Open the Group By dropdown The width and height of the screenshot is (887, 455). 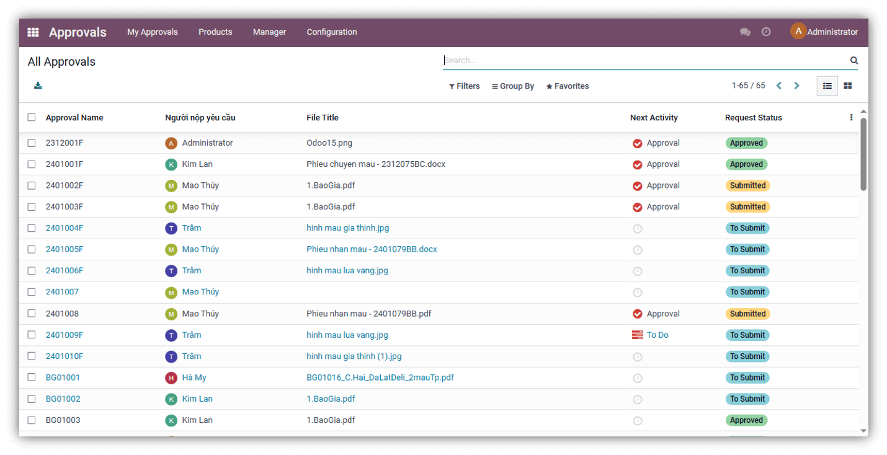(x=513, y=86)
